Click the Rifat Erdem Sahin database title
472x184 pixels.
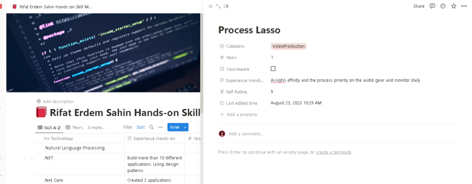(x=125, y=113)
